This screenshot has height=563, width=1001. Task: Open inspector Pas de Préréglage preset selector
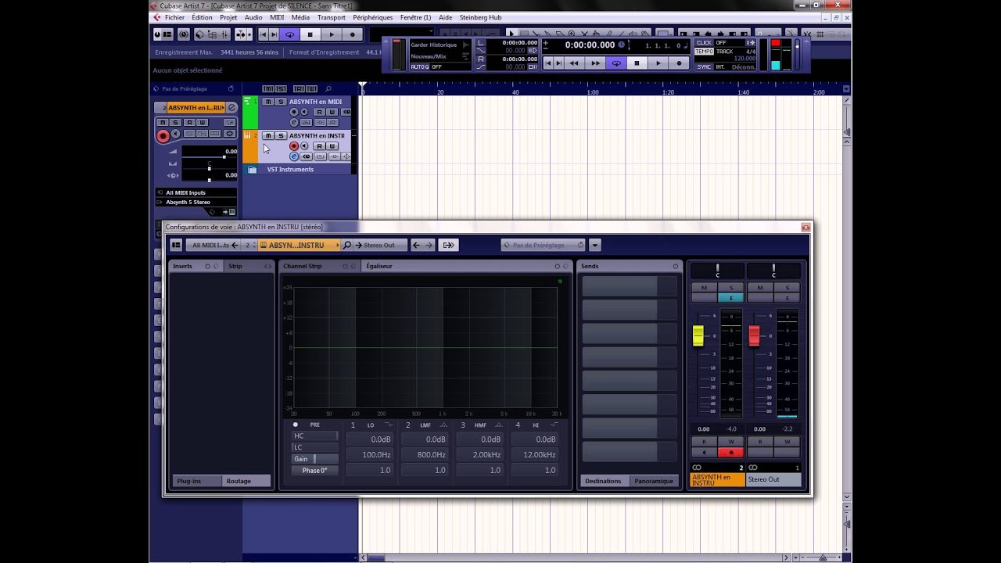[x=196, y=89]
